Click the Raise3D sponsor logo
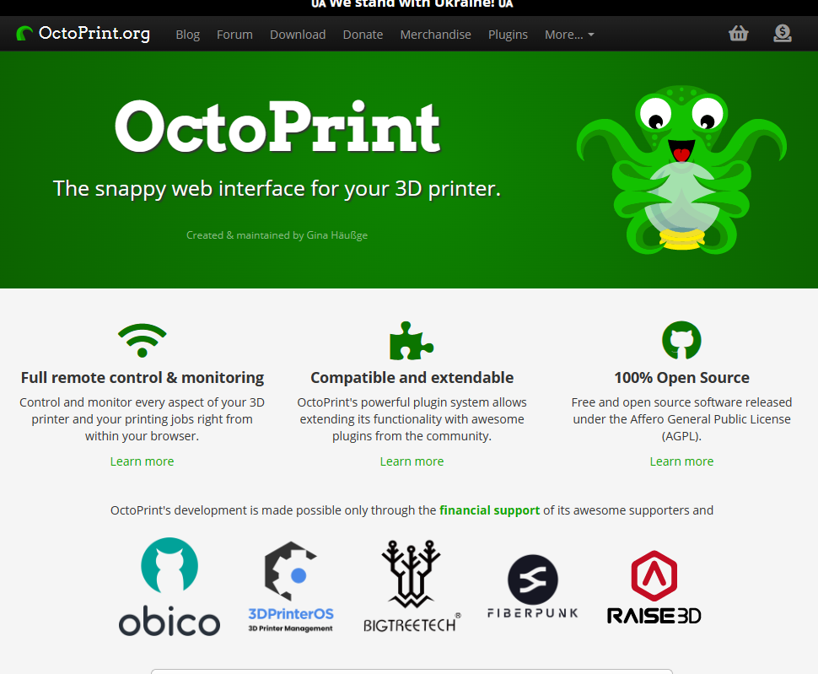Viewport: 818px width, 674px height. pyautogui.click(x=654, y=587)
